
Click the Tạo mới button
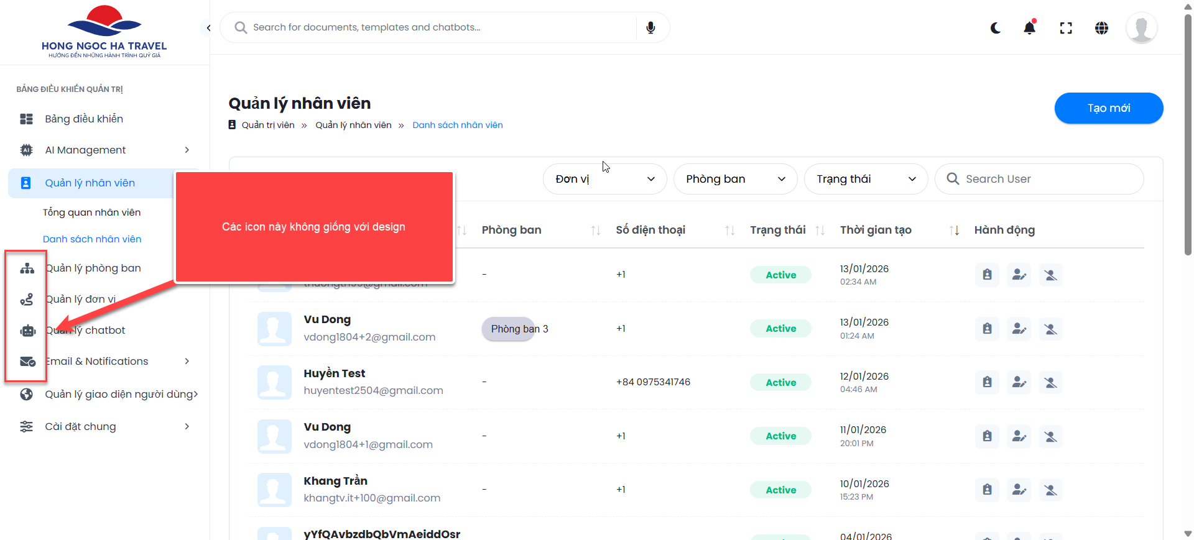[x=1108, y=108]
